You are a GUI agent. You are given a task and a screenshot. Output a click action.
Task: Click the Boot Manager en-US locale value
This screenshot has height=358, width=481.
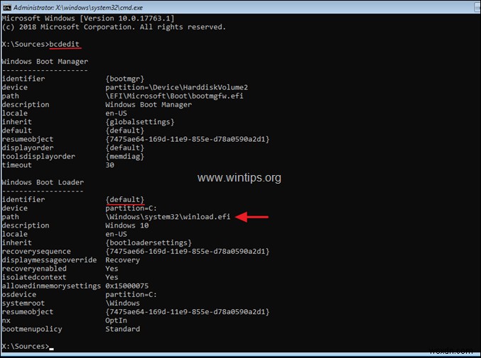point(116,113)
